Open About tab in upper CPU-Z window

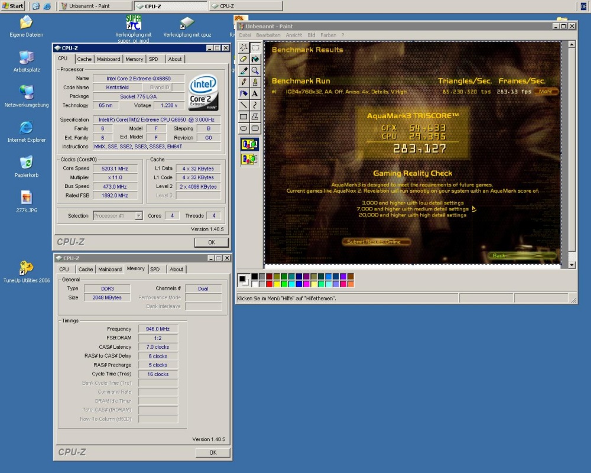175,59
